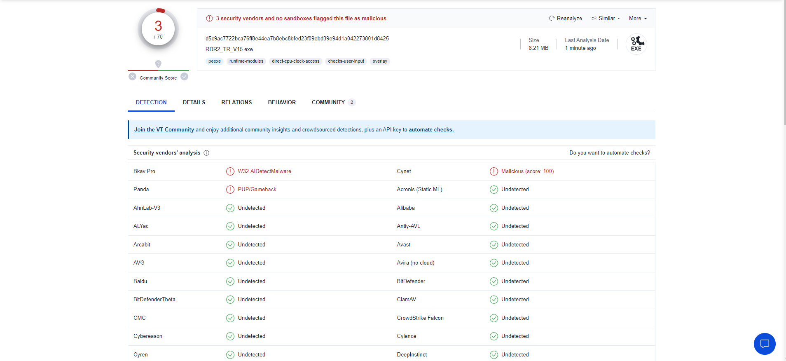The height and width of the screenshot is (361, 786).
Task: Click ALYac undetected check icon
Action: [230, 226]
